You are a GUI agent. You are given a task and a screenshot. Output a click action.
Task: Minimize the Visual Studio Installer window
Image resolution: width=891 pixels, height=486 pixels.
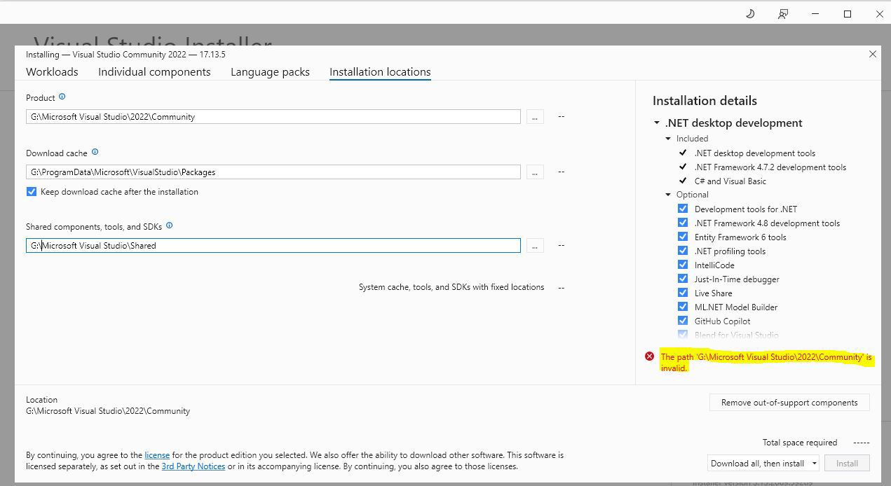[815, 14]
